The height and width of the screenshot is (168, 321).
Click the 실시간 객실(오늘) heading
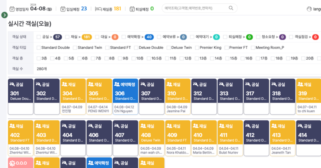(30, 24)
